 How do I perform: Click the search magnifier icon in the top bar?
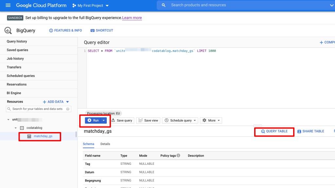(x=164, y=5)
